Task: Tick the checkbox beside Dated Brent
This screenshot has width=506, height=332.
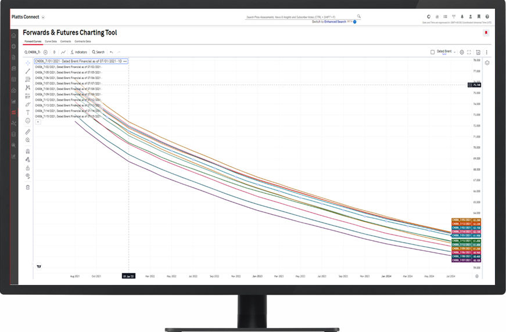Action: pyautogui.click(x=432, y=52)
